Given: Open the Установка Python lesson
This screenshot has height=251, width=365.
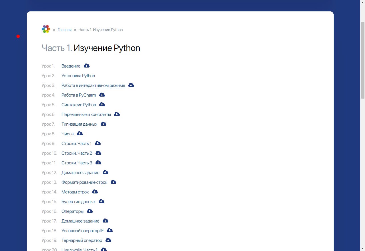Looking at the screenshot, I should click(x=78, y=76).
